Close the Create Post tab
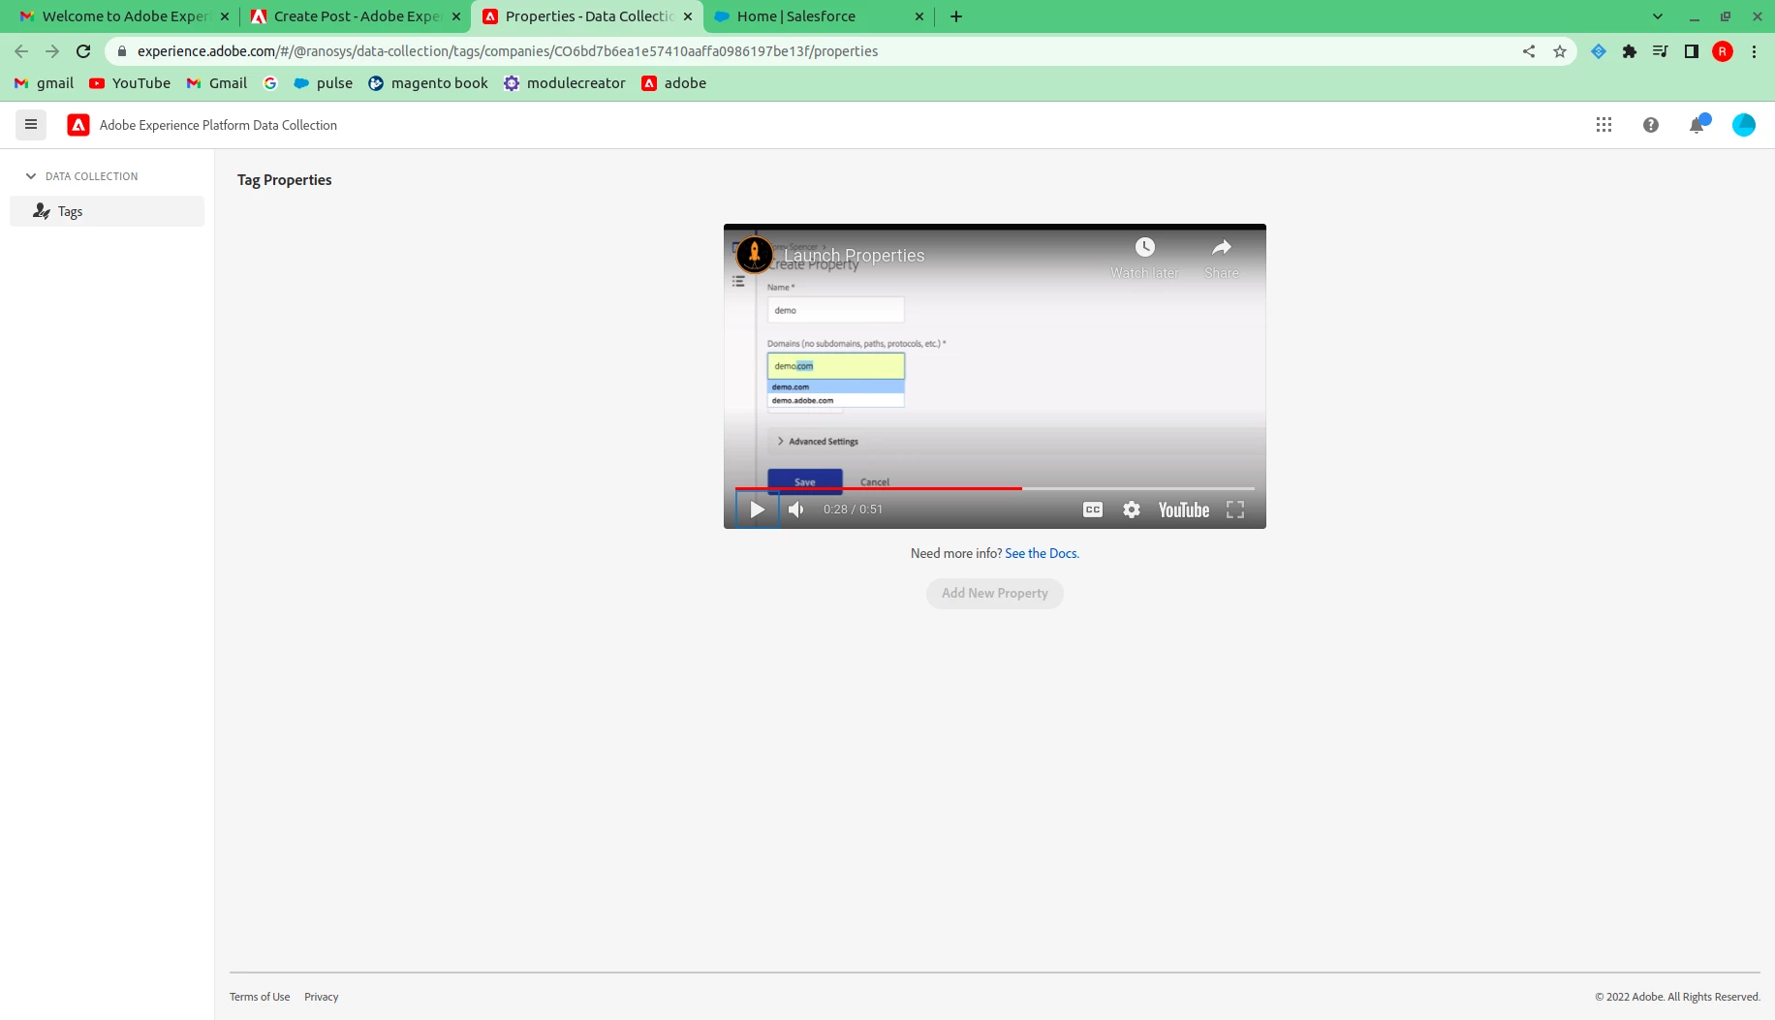The image size is (1775, 1020). click(x=456, y=16)
